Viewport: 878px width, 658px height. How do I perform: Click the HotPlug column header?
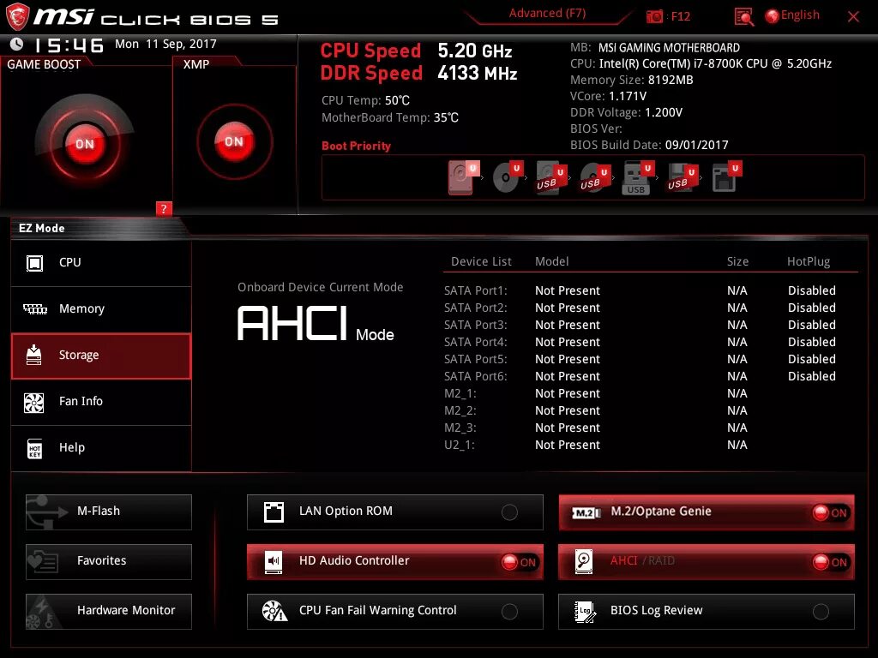coord(808,261)
